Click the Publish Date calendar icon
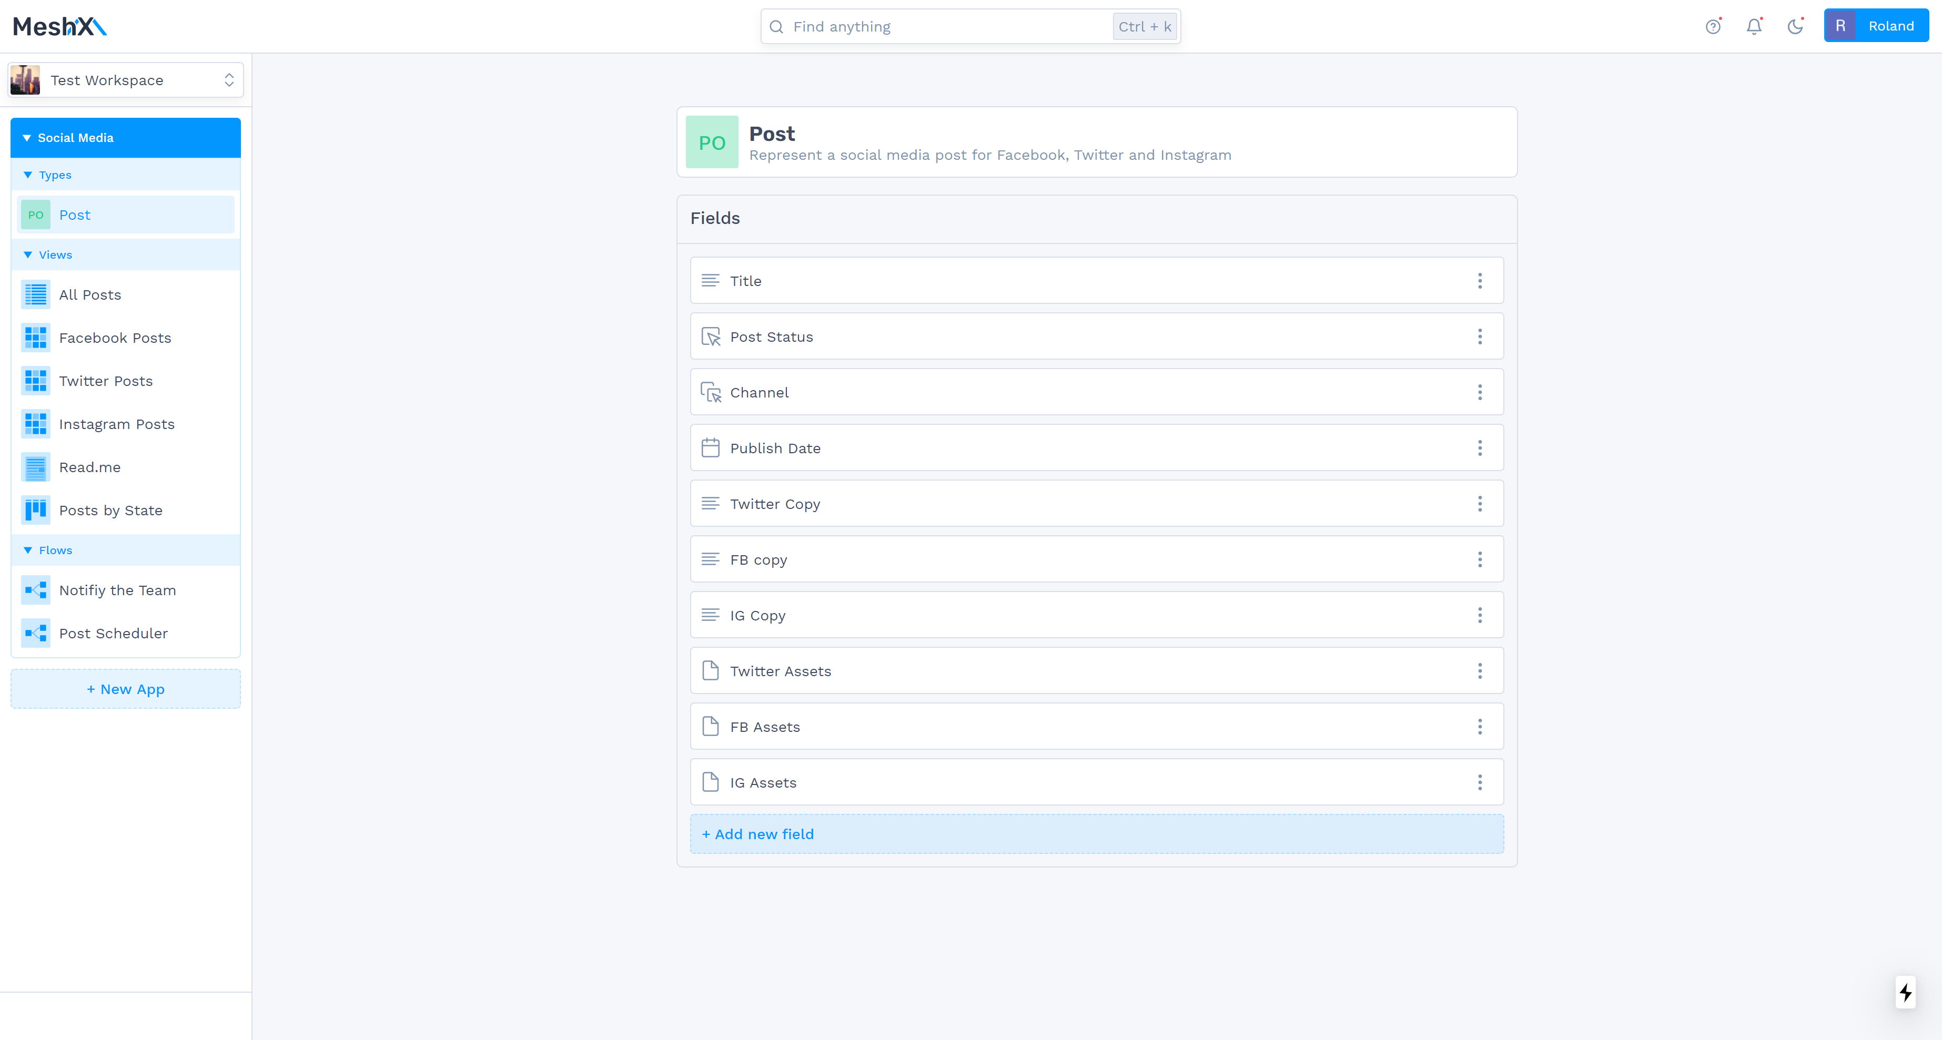This screenshot has height=1040, width=1942. [710, 448]
